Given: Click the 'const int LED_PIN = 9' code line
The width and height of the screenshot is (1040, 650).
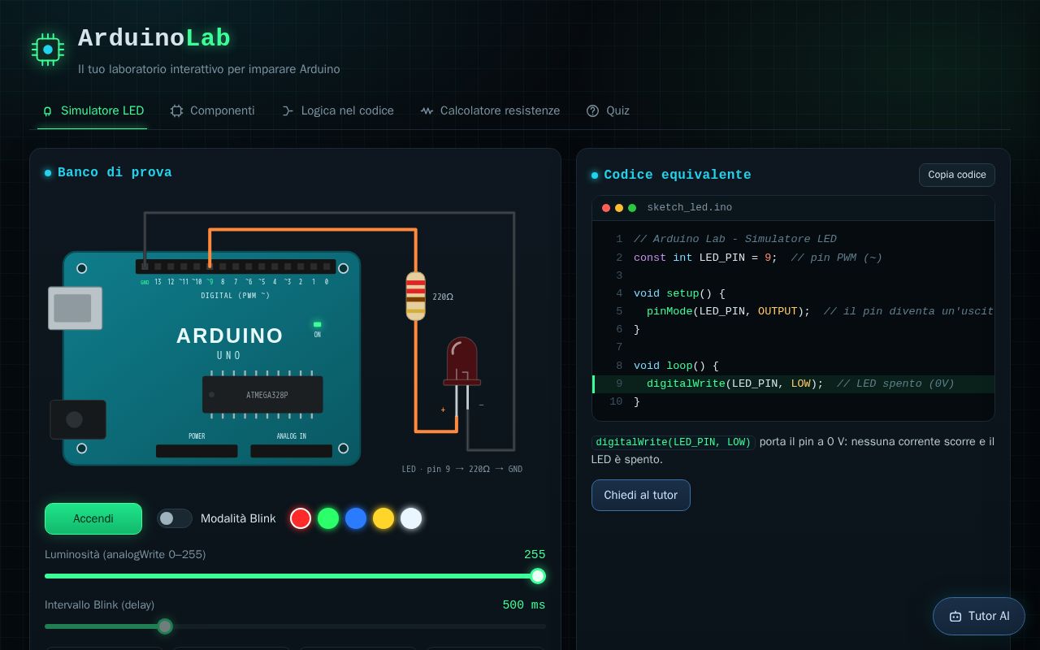Looking at the screenshot, I should click(794, 258).
